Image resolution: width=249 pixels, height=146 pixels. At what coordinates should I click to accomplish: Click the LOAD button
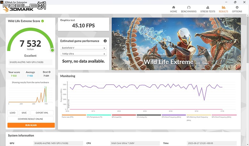tap(12, 113)
